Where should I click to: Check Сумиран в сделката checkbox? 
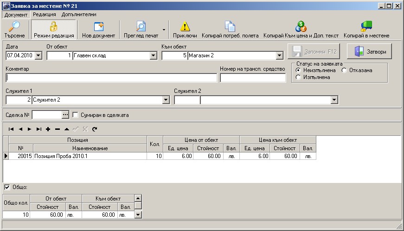coord(75,115)
